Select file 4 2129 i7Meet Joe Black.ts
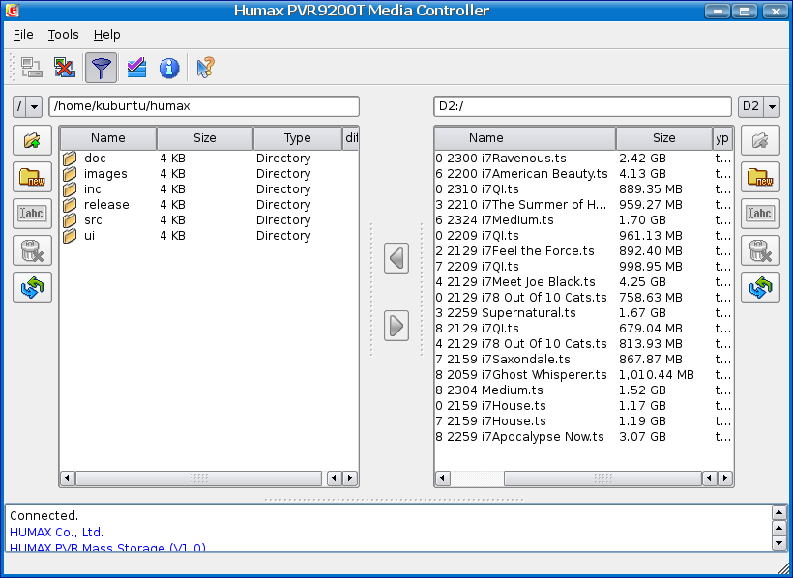The height and width of the screenshot is (578, 793). click(x=515, y=282)
